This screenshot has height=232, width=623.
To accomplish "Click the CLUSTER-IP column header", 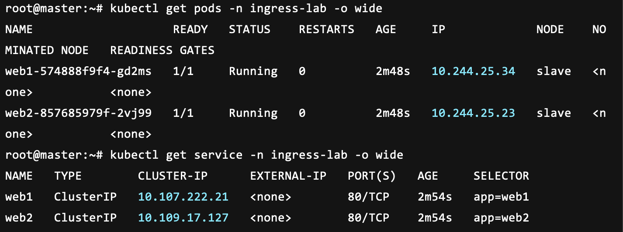I will coord(173,176).
